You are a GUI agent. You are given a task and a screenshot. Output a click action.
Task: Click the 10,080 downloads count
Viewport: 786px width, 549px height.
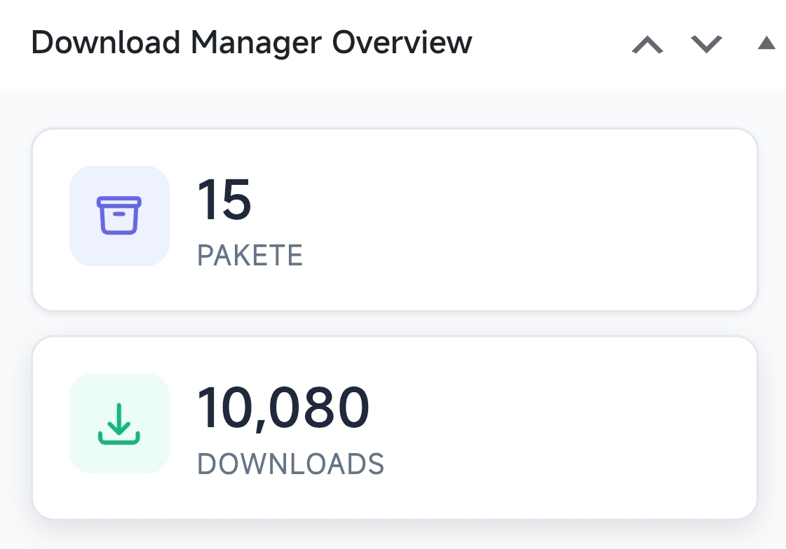click(283, 408)
